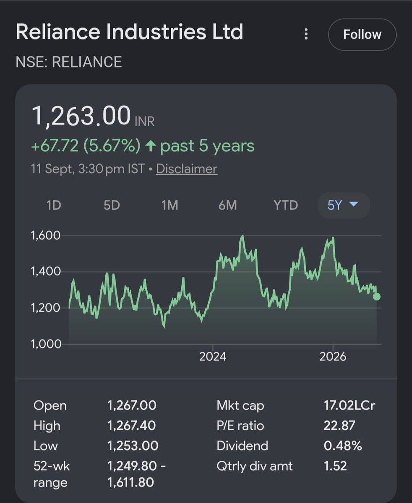Click the Open value 1,267.00
412x503 pixels.
132,405
